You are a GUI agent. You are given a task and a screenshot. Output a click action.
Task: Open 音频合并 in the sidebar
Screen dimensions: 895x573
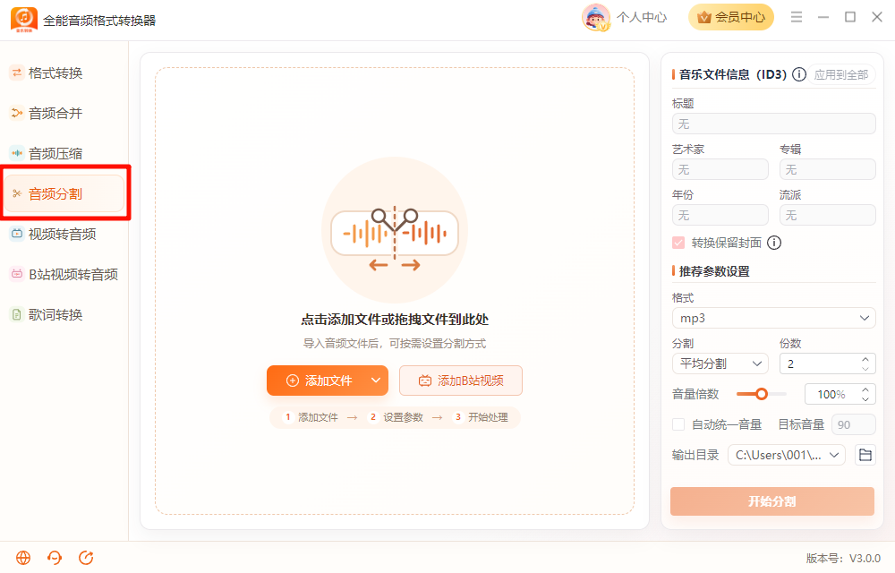tap(55, 114)
